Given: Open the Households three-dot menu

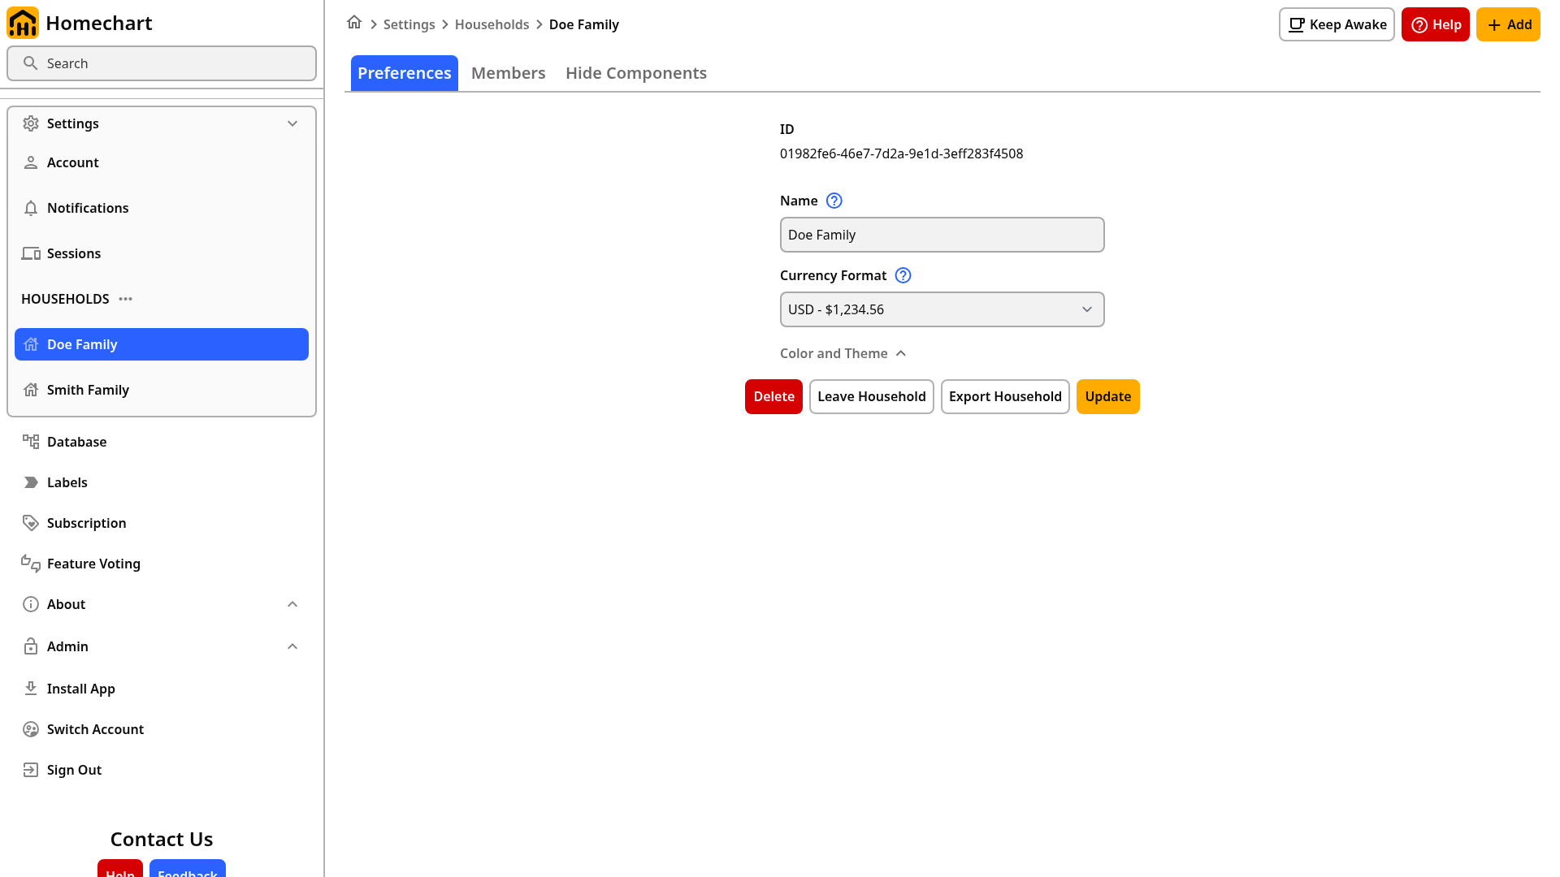Looking at the screenshot, I should pyautogui.click(x=125, y=299).
